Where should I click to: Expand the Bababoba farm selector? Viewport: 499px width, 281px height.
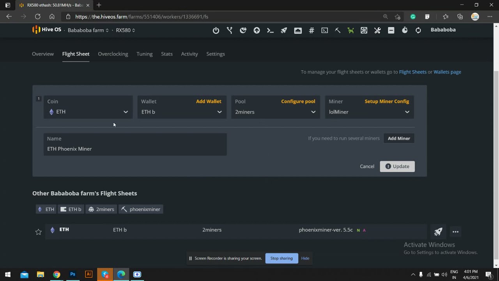88,30
